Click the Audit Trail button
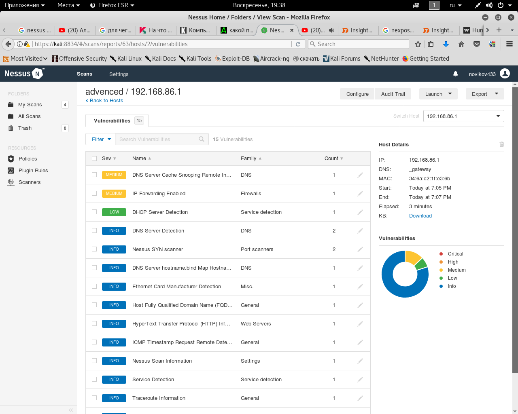Viewport: 518px width, 414px height. pos(393,94)
